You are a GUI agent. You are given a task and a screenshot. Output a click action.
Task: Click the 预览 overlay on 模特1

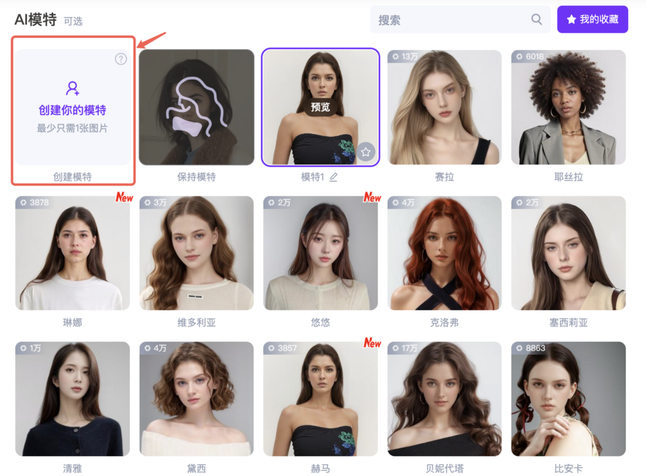click(320, 107)
